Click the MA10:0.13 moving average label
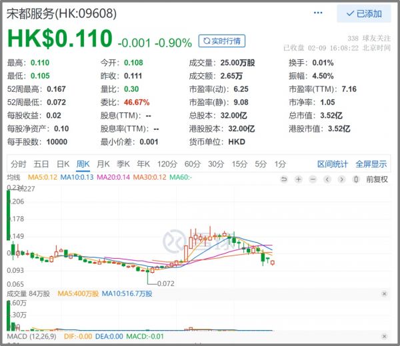Viewport: 400px width, 346px height. pos(77,177)
